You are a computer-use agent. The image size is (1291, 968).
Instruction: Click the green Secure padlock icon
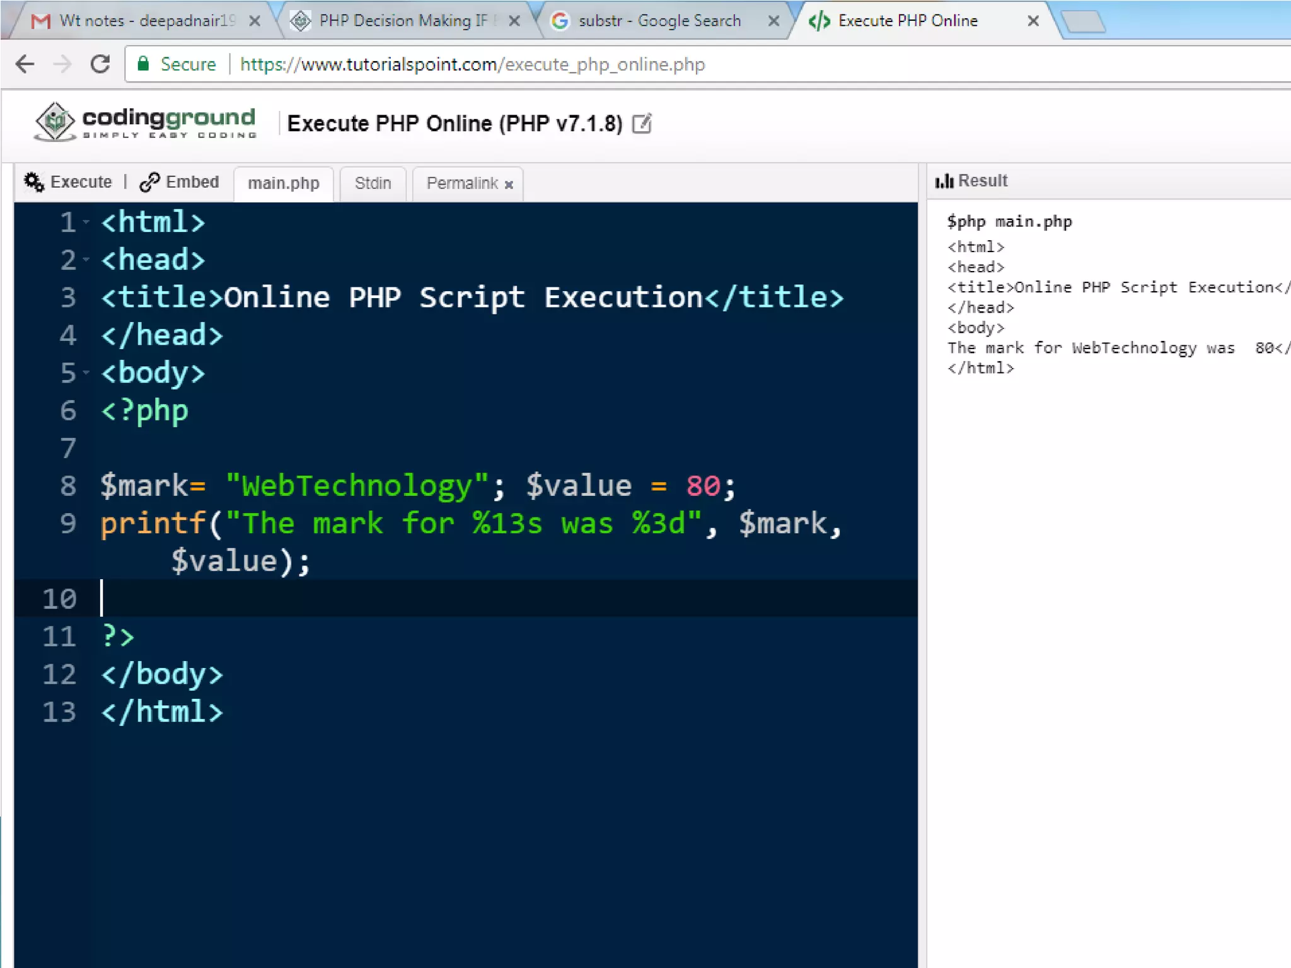click(x=144, y=64)
